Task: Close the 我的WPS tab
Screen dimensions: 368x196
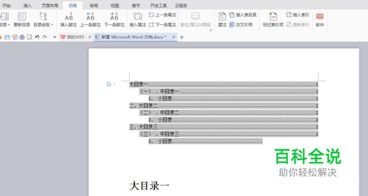Action: tap(90, 37)
